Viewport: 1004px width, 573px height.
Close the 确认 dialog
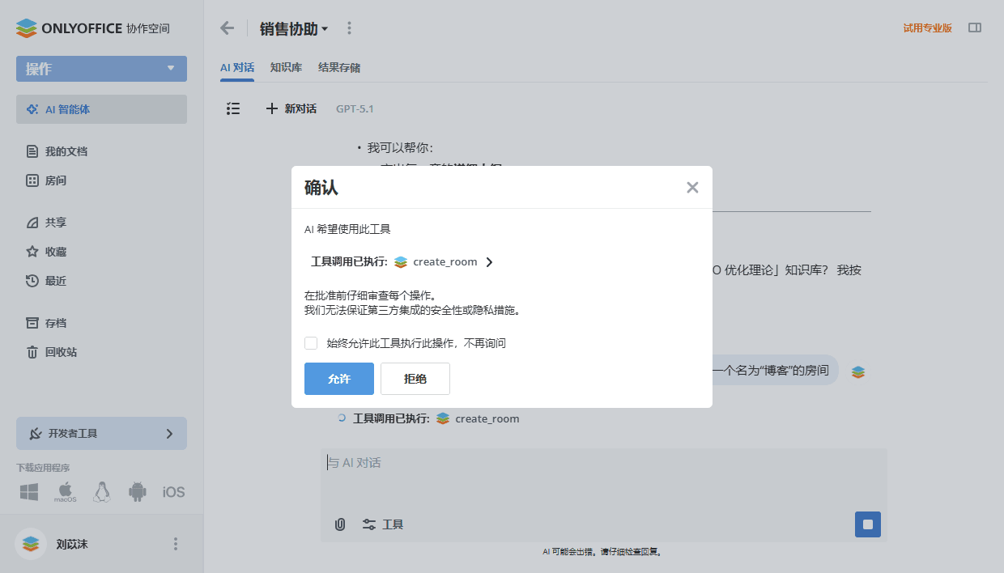[692, 188]
